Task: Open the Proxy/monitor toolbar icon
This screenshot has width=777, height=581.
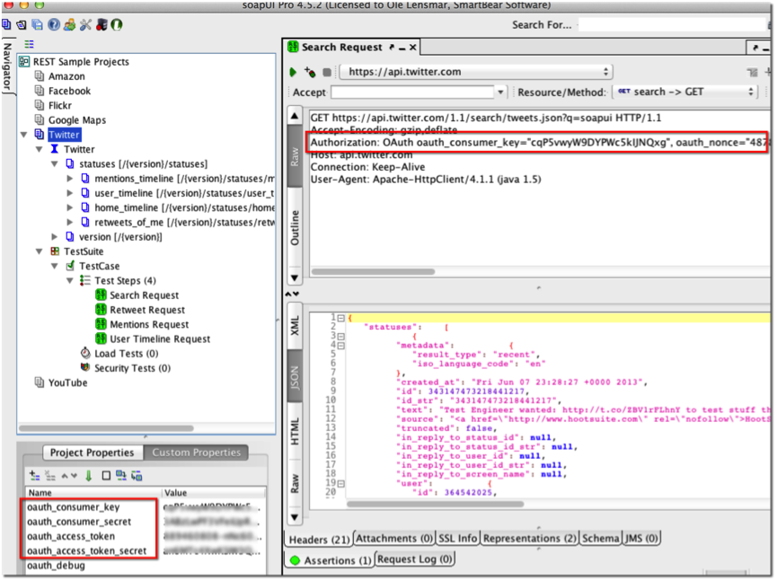Action: (x=102, y=24)
